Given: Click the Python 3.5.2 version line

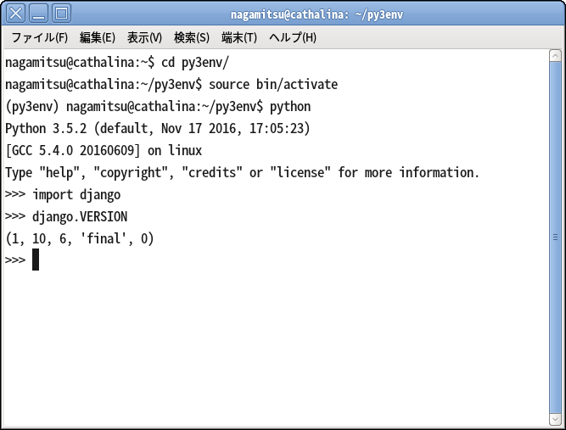Looking at the screenshot, I should coord(157,128).
